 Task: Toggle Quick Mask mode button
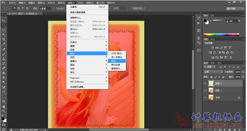(3, 125)
